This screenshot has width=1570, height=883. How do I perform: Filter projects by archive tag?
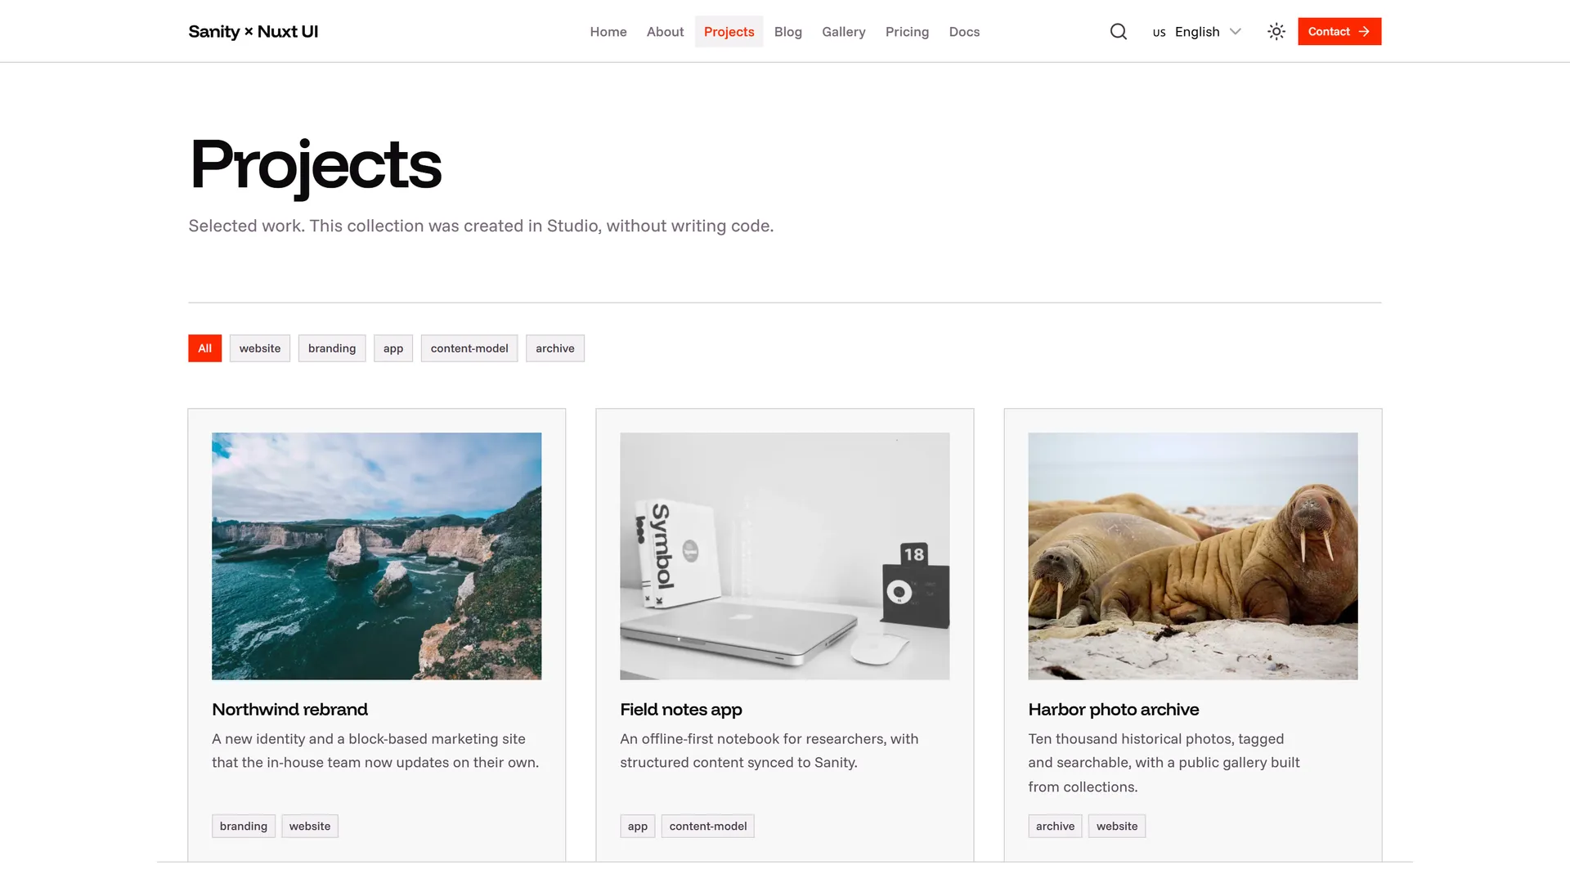point(555,348)
